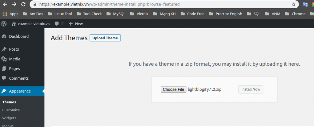Go to Posts in sidebar
Image resolution: width=314 pixels, height=127 pixels.
(14, 49)
